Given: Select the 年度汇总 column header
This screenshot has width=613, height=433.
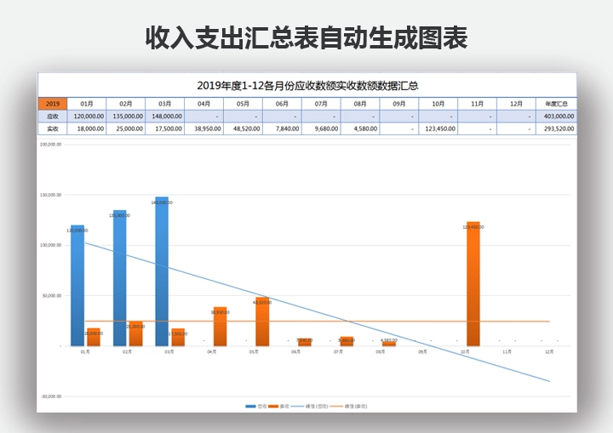Looking at the screenshot, I should pyautogui.click(x=556, y=104).
